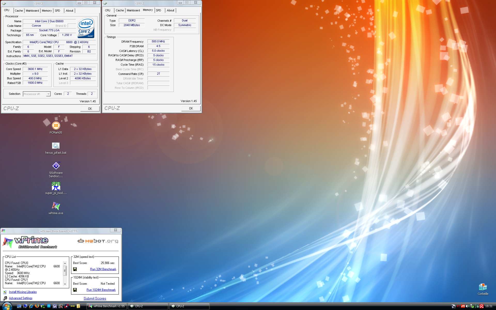Click the HWBOT.org logo in wPrime
496x310 pixels.
click(98, 241)
